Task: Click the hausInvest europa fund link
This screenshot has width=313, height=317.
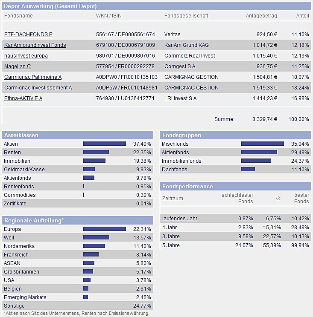Action: [x=26, y=55]
